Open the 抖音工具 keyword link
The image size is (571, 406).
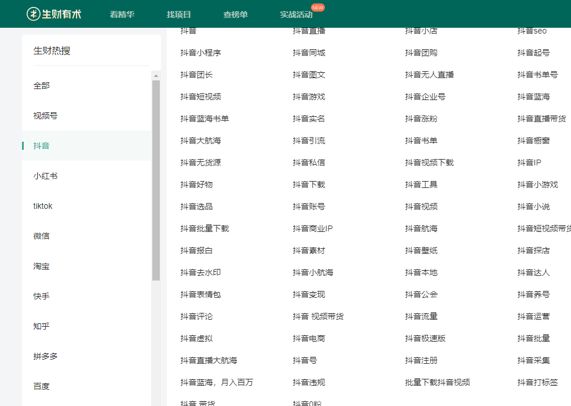pyautogui.click(x=422, y=185)
